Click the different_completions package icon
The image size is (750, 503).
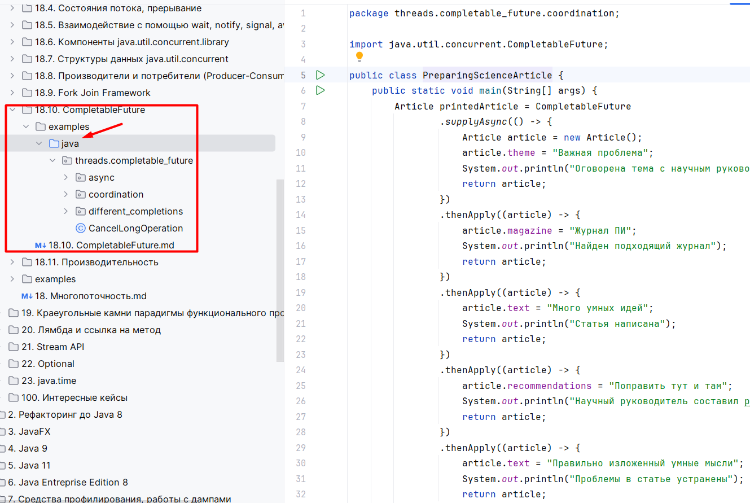click(x=81, y=211)
